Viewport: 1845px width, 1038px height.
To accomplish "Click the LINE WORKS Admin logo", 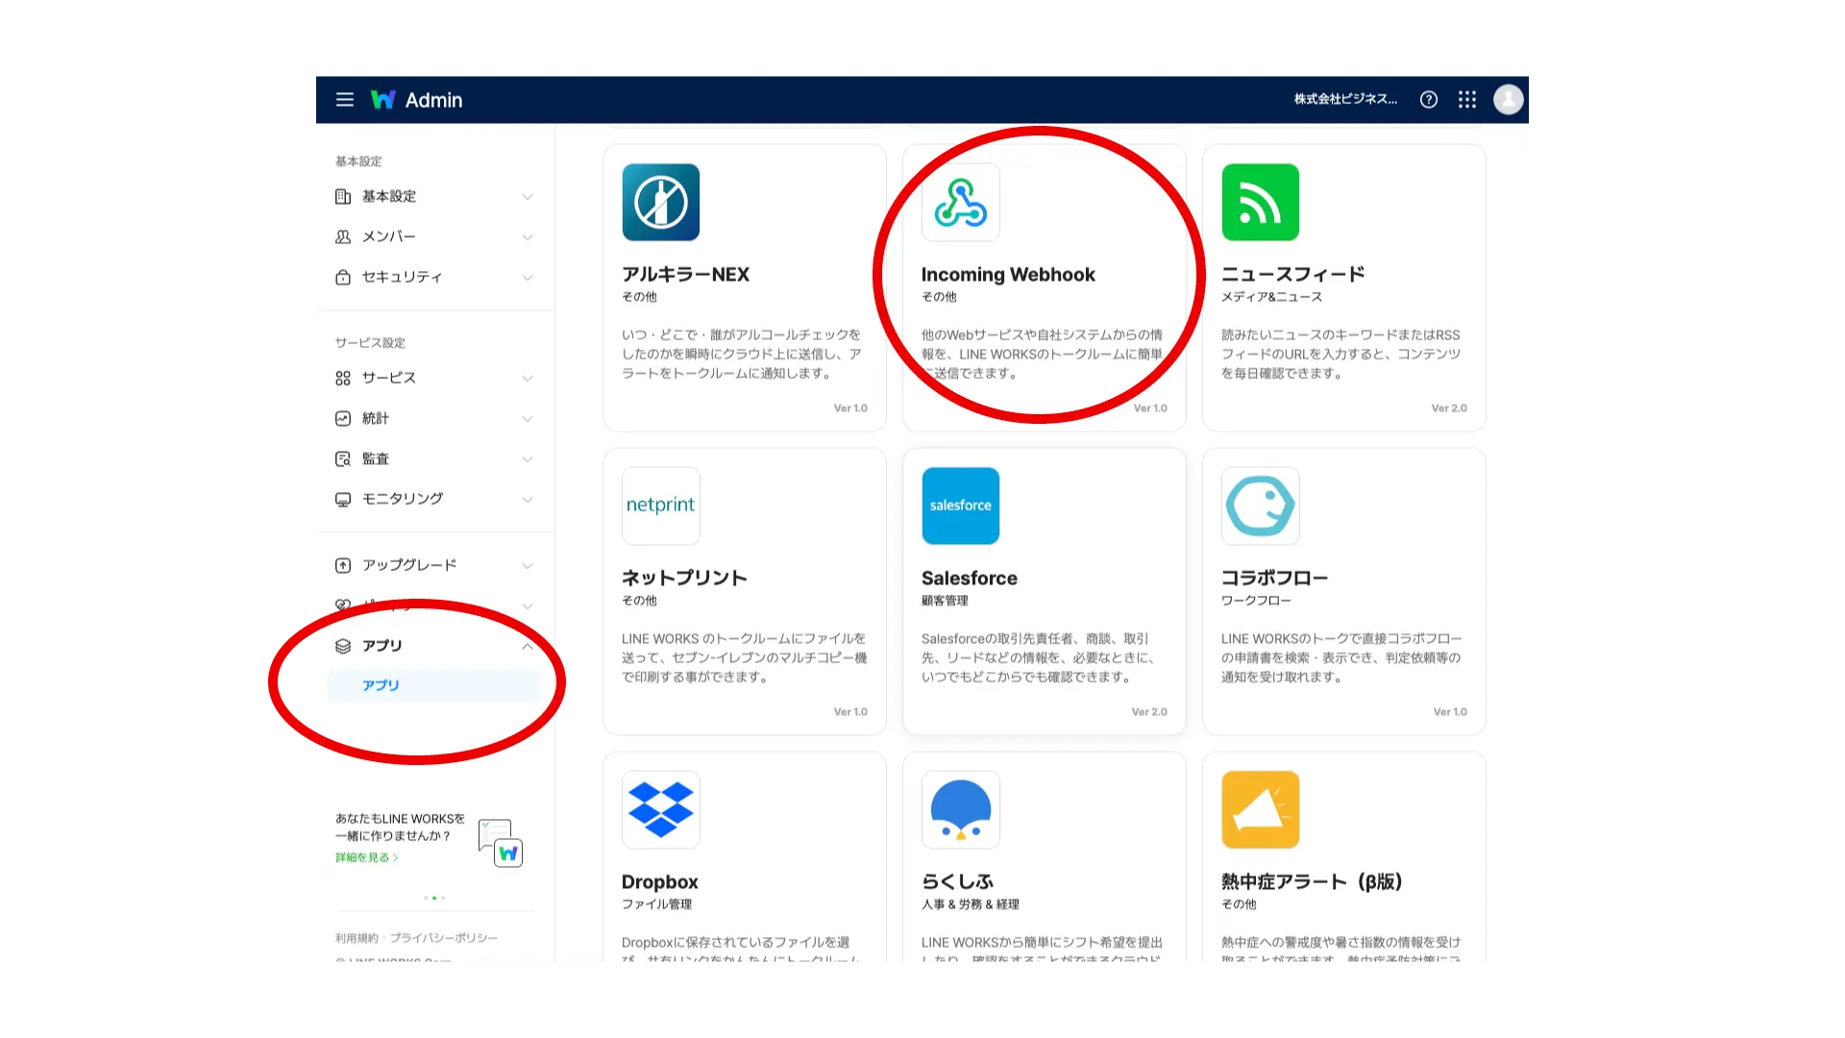I will pos(416,100).
